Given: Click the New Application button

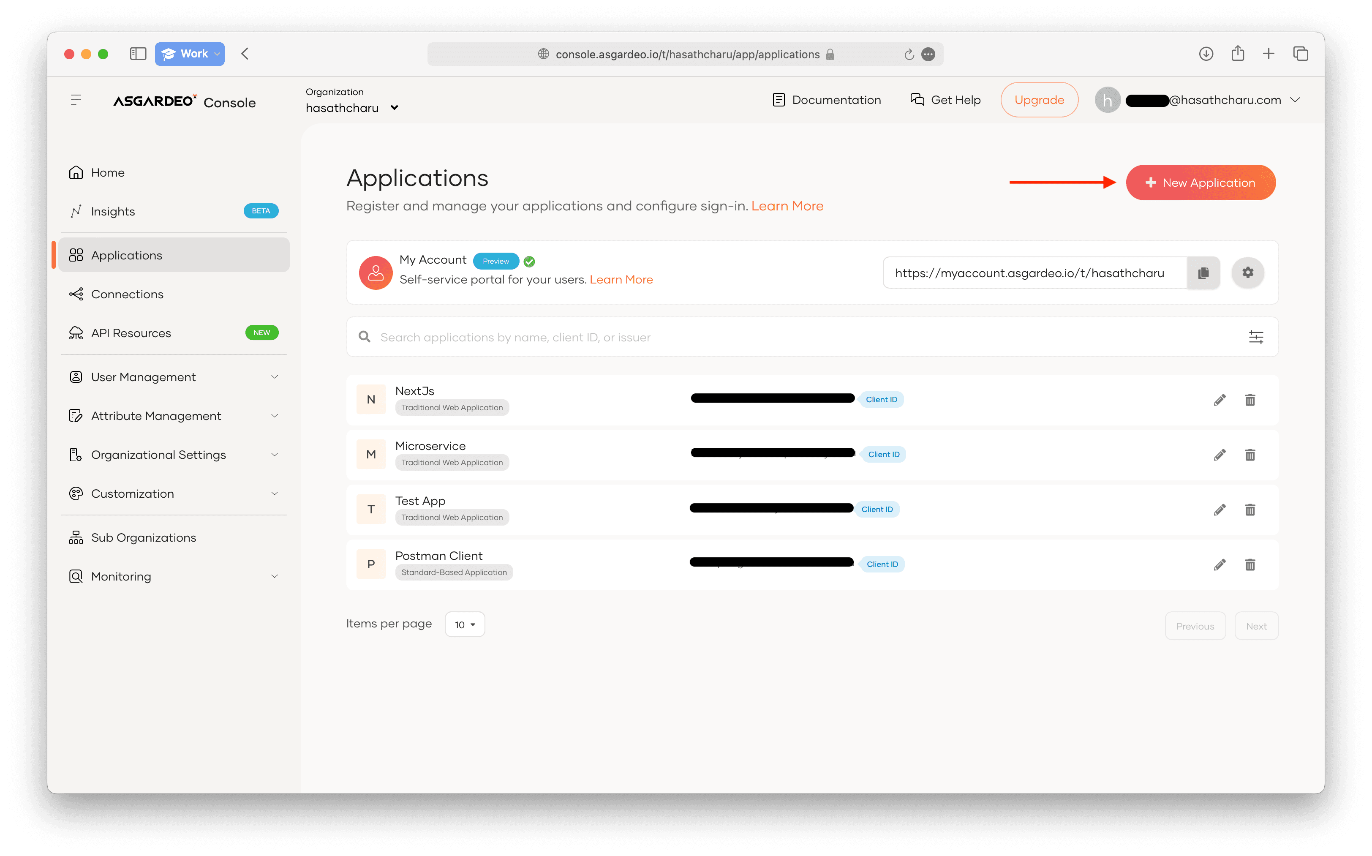Looking at the screenshot, I should click(x=1200, y=183).
